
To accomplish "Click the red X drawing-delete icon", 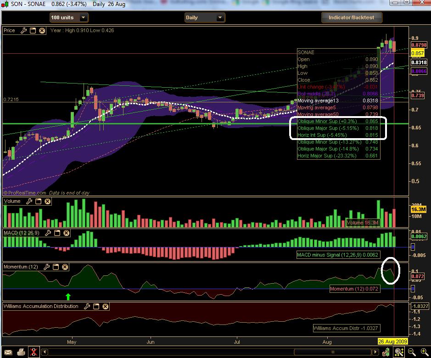I will 34,352.
